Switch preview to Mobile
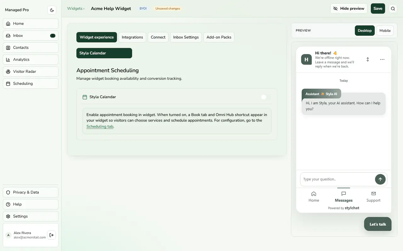Viewport: 403px width, 251px height. (x=385, y=30)
